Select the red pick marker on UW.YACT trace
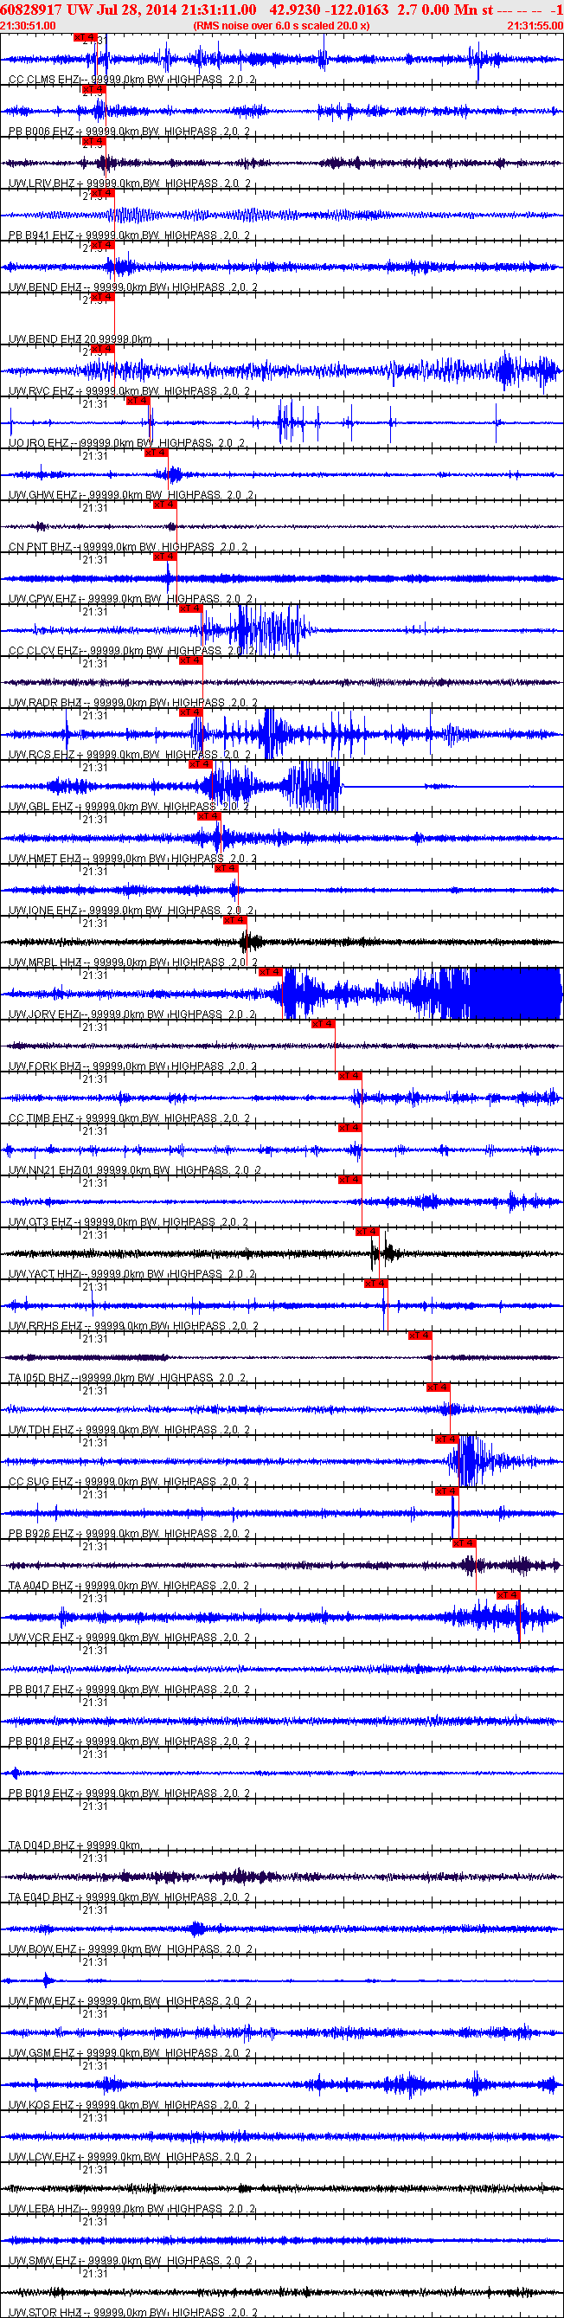 pyautogui.click(x=367, y=1232)
